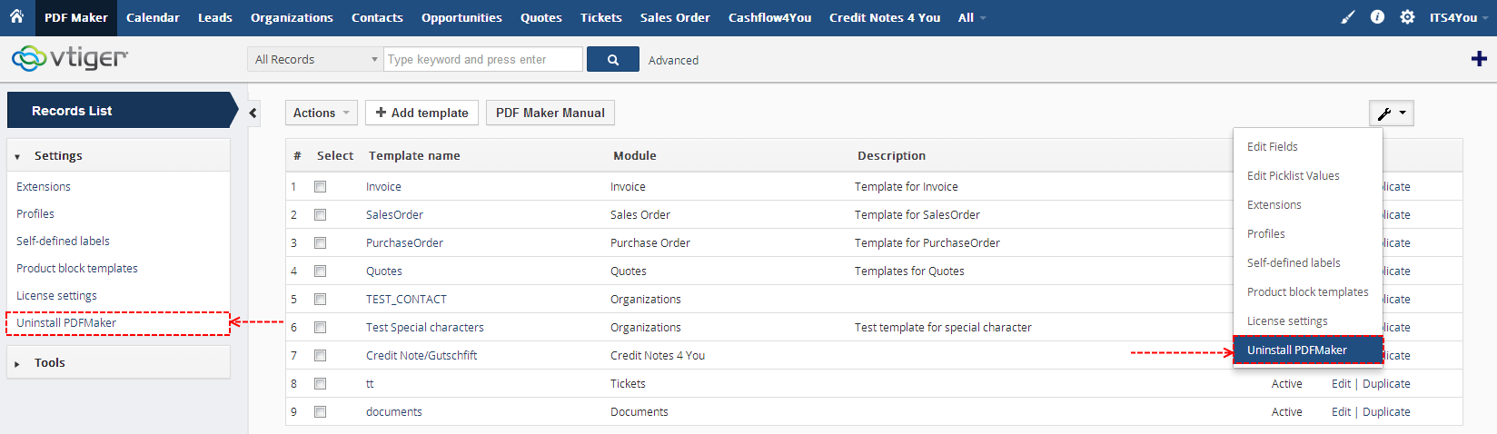This screenshot has height=434, width=1497.
Task: Open the Quotes module in top bar
Action: click(x=541, y=17)
